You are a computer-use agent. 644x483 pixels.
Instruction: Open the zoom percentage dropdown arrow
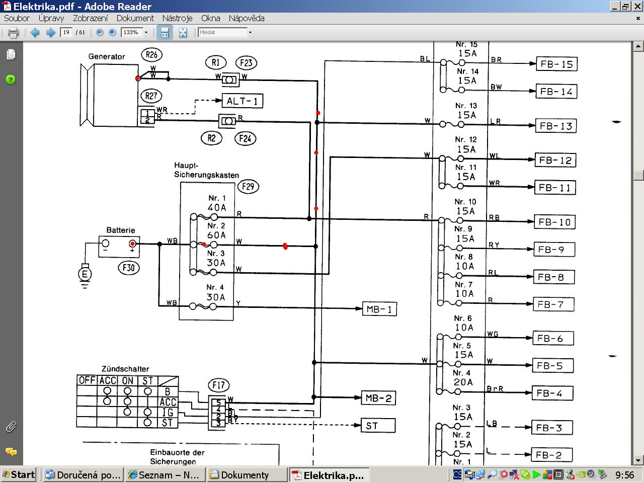coord(146,32)
